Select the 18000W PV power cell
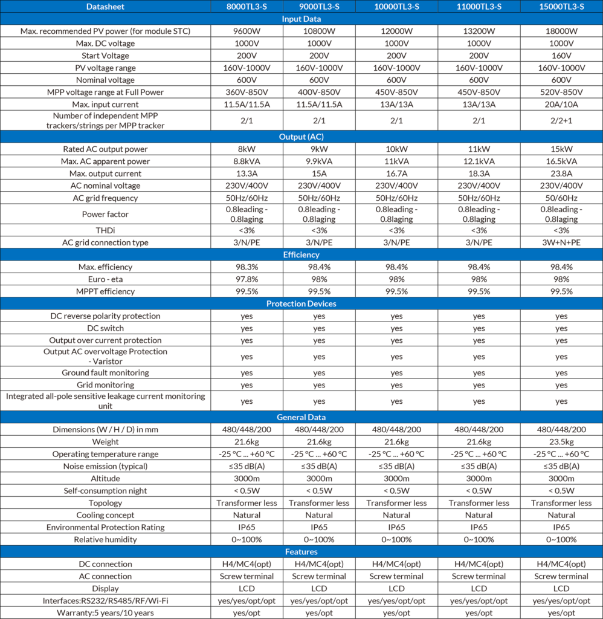The image size is (603, 619). click(x=561, y=31)
